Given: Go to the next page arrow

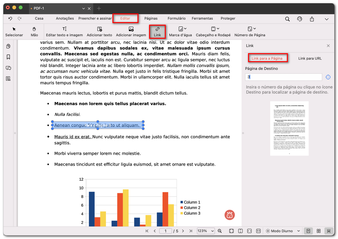Looking at the screenshot, I should click(183, 231).
